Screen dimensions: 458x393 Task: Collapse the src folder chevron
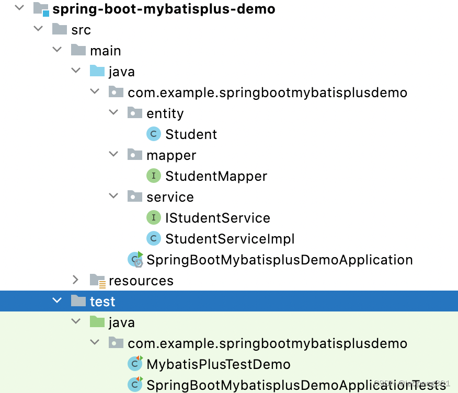pyautogui.click(x=39, y=29)
